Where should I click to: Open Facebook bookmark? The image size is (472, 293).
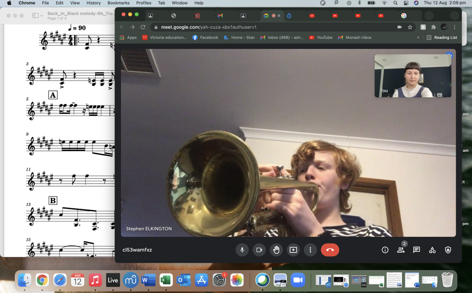pyautogui.click(x=205, y=38)
